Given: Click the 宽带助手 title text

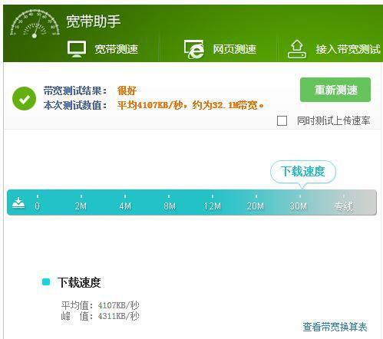Looking at the screenshot, I should [x=94, y=21].
